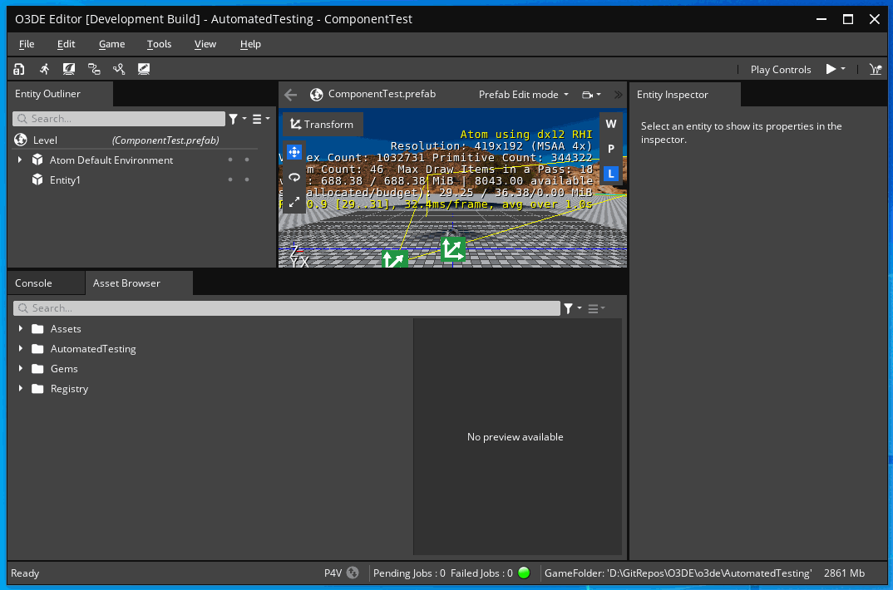Toggle Local space with L button

611,175
